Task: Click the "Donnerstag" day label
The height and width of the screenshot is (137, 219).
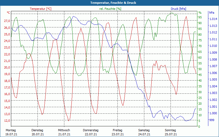Action: point(91,130)
